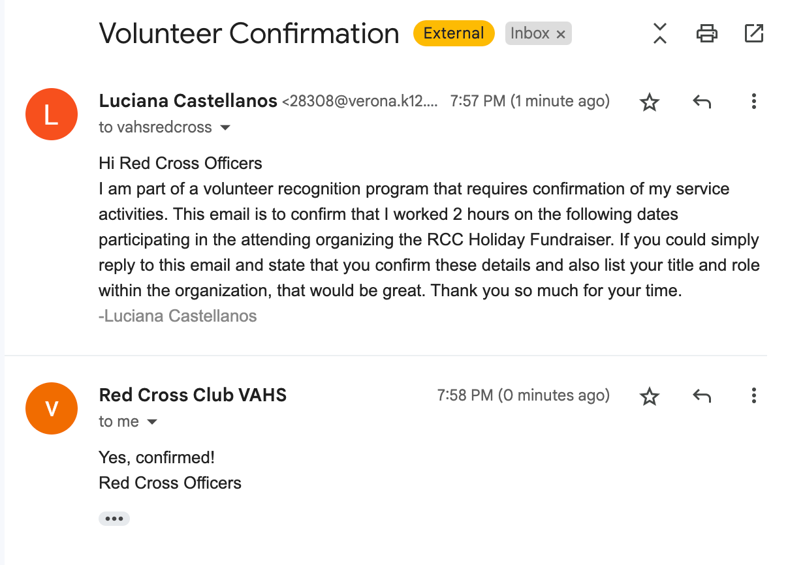Show trimmed content ellipsis button
Viewport: 788px width, 565px height.
[x=114, y=519]
